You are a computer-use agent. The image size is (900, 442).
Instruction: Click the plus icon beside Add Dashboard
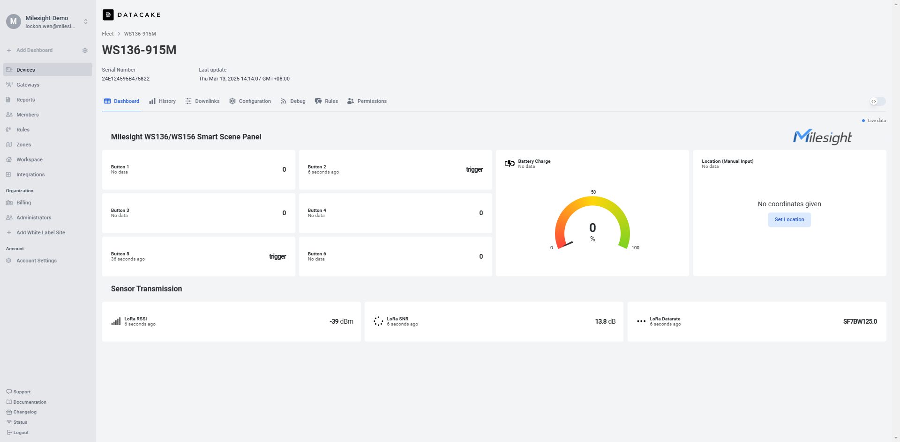tap(9, 51)
